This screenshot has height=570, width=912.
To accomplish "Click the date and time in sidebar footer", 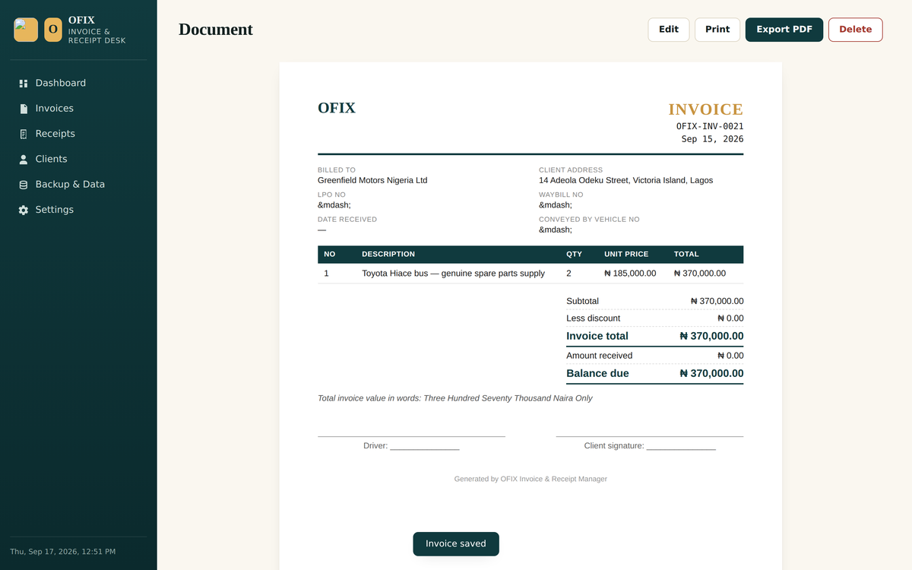I will (63, 552).
